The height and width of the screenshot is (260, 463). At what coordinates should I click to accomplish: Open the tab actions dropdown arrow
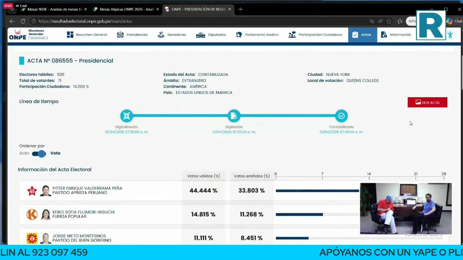click(12, 9)
